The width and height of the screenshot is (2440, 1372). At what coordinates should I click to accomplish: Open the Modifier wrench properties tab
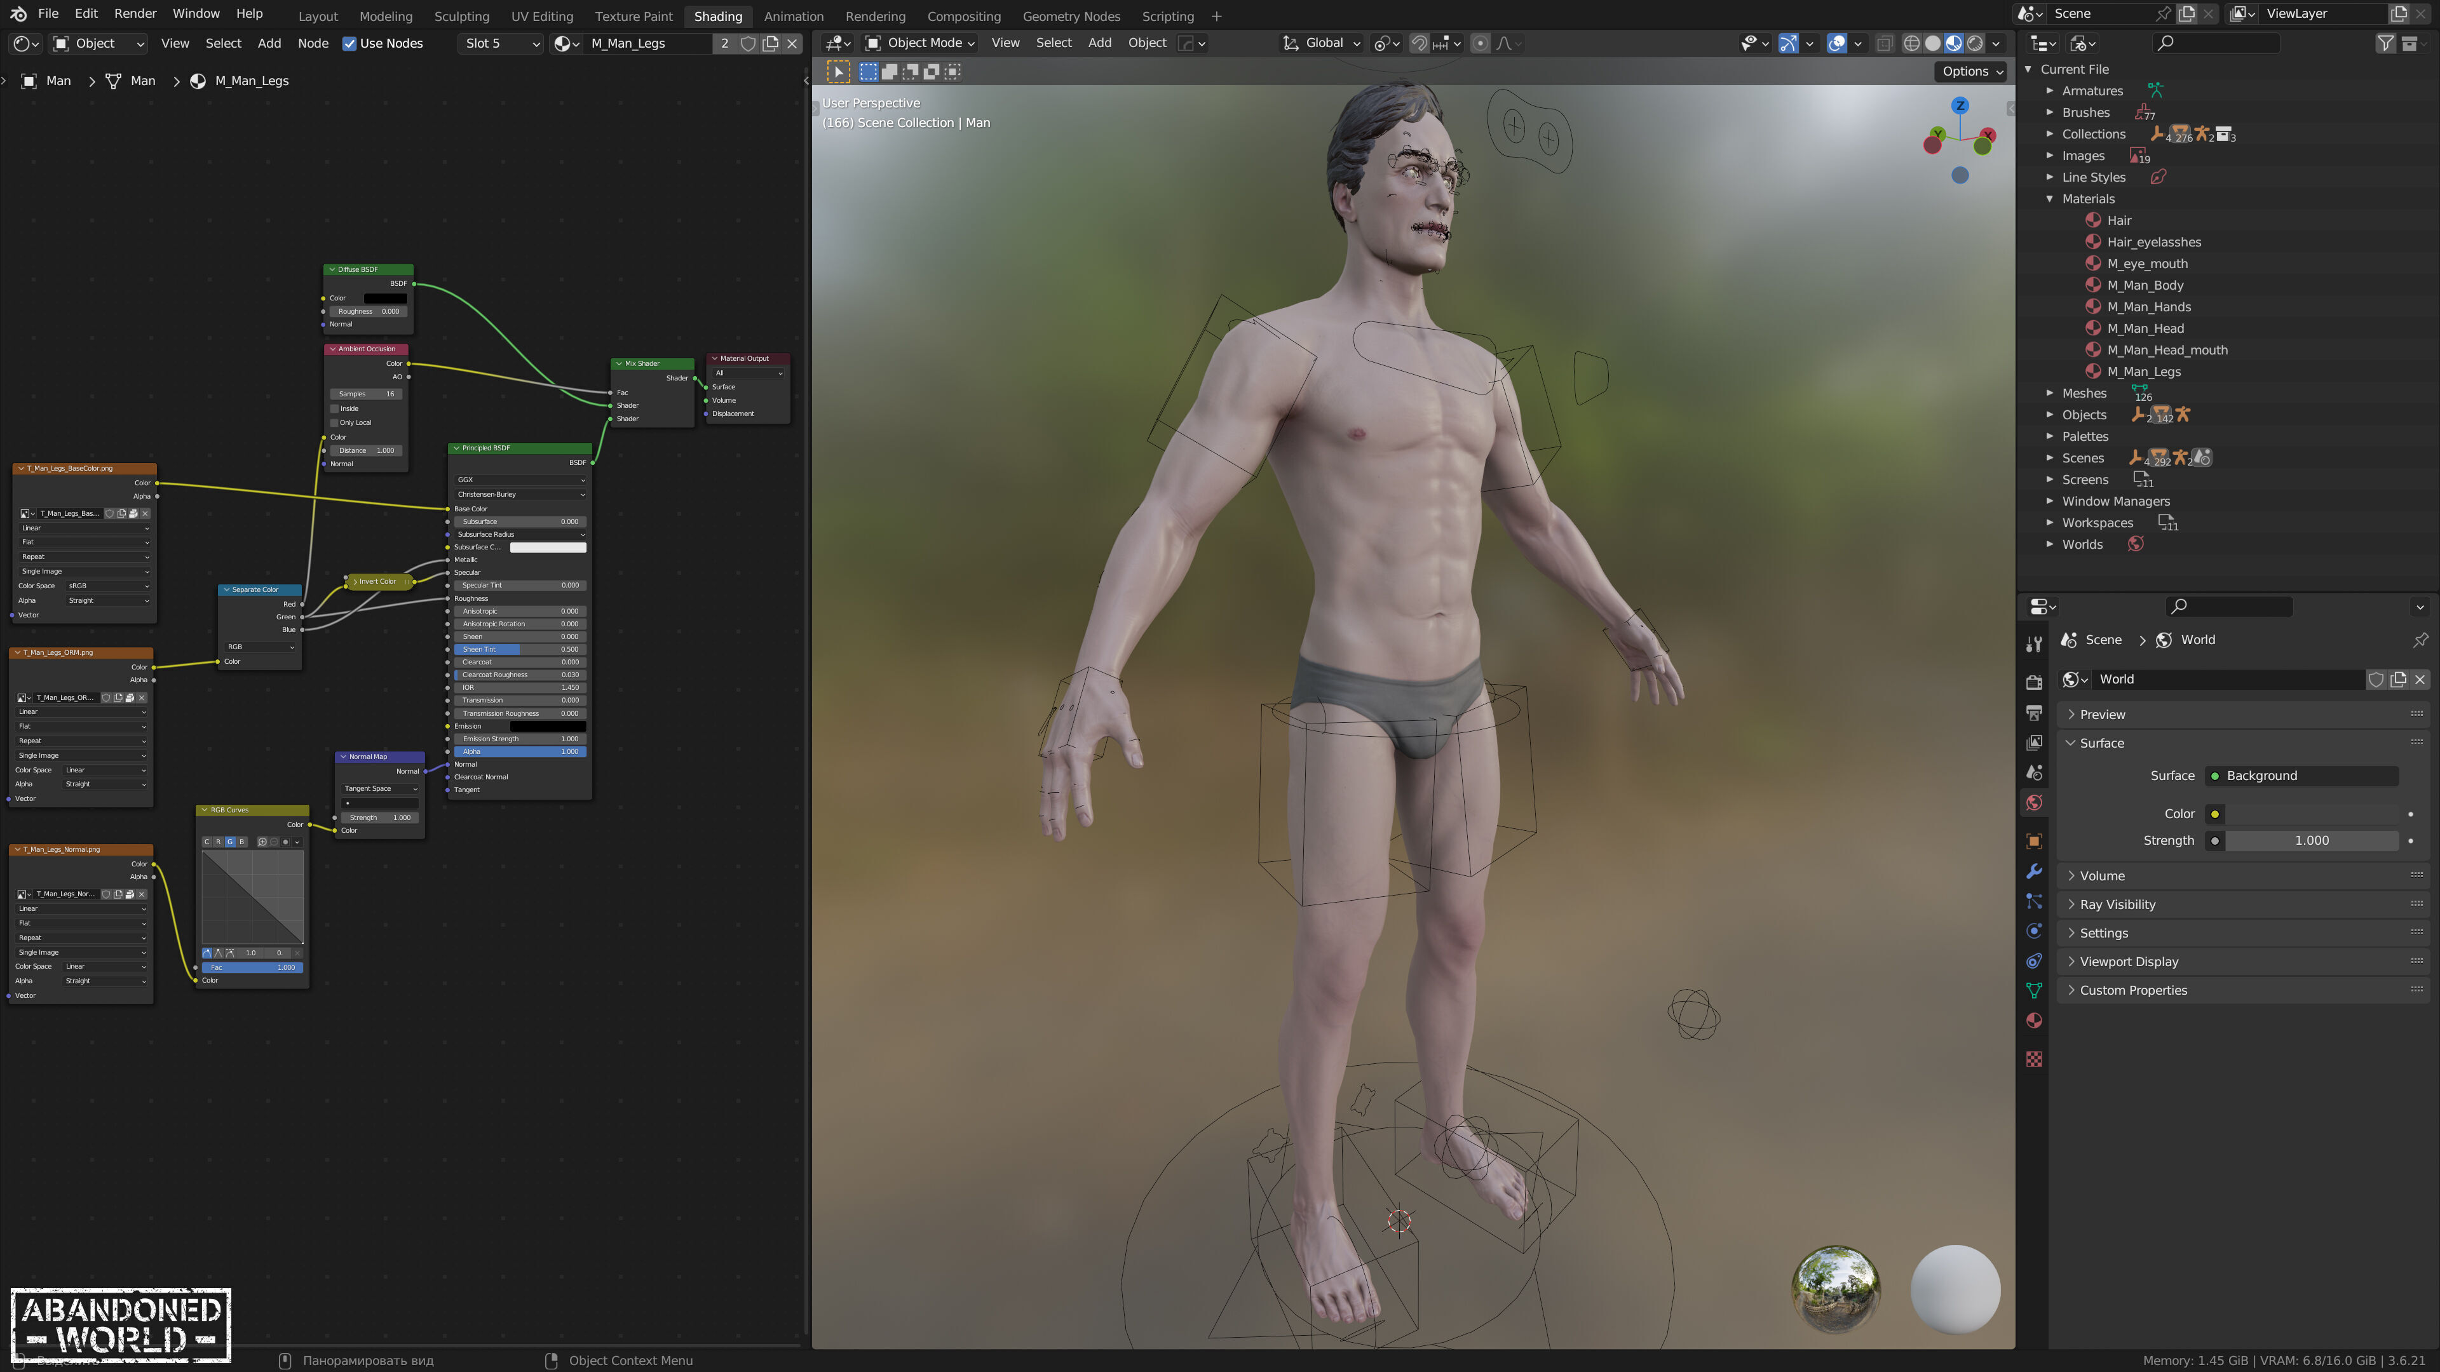(x=2033, y=871)
